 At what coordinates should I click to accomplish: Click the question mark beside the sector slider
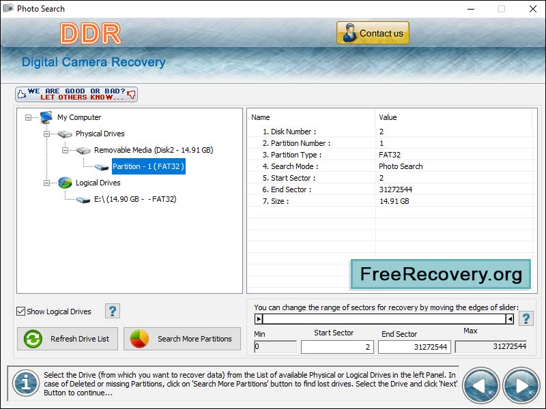(525, 317)
